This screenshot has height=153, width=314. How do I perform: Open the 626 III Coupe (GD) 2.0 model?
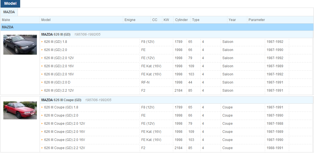pos(61,115)
